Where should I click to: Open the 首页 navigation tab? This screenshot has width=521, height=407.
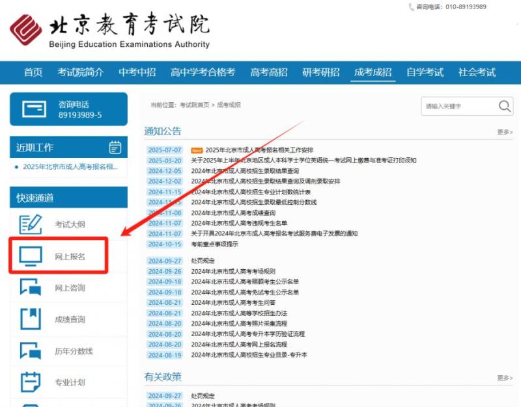tap(33, 73)
